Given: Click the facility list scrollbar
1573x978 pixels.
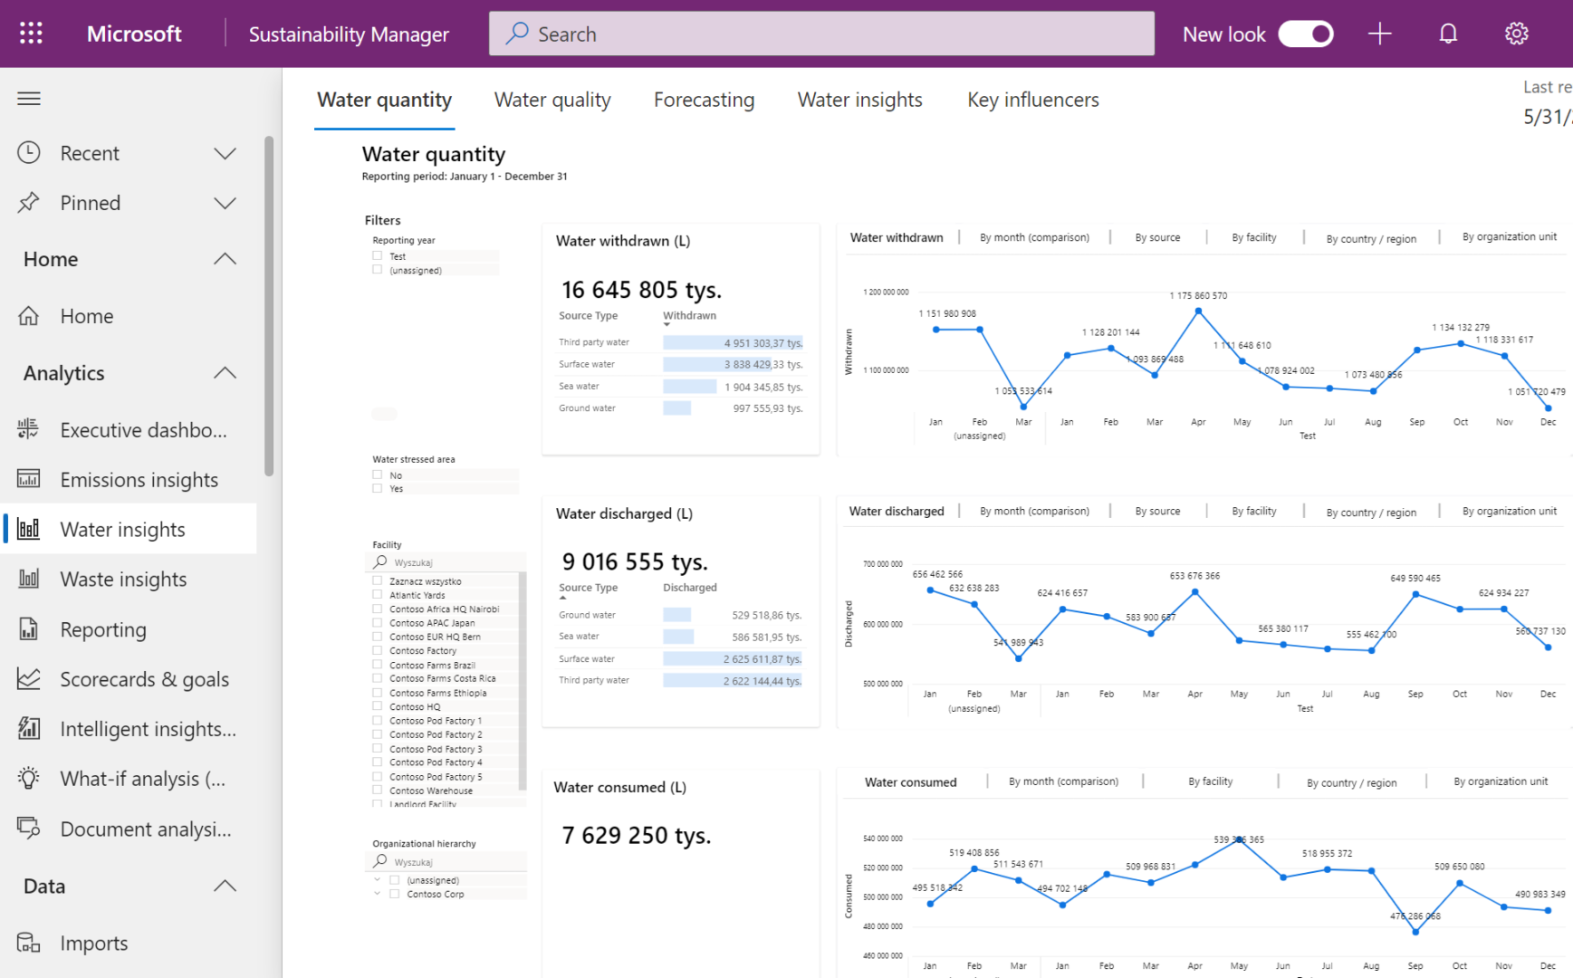Looking at the screenshot, I should coord(523,681).
